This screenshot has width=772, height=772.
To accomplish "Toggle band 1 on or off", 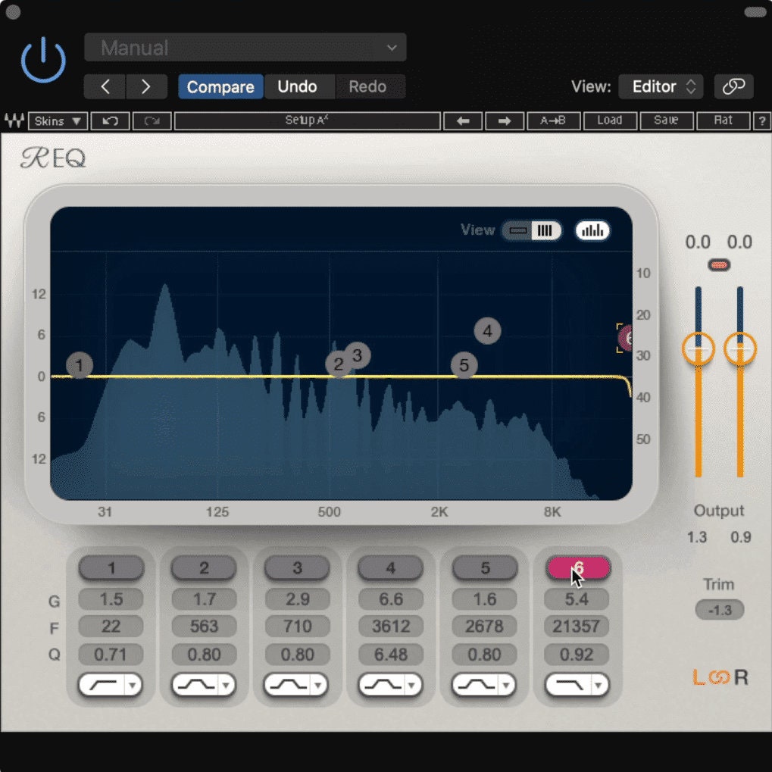I will [x=111, y=568].
